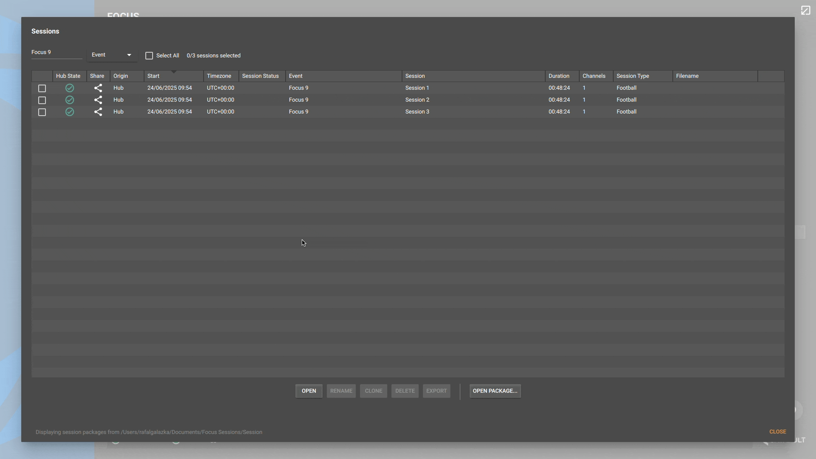Click Hub State checkmark icon for Session 1
Image resolution: width=816 pixels, height=459 pixels.
pyautogui.click(x=70, y=88)
